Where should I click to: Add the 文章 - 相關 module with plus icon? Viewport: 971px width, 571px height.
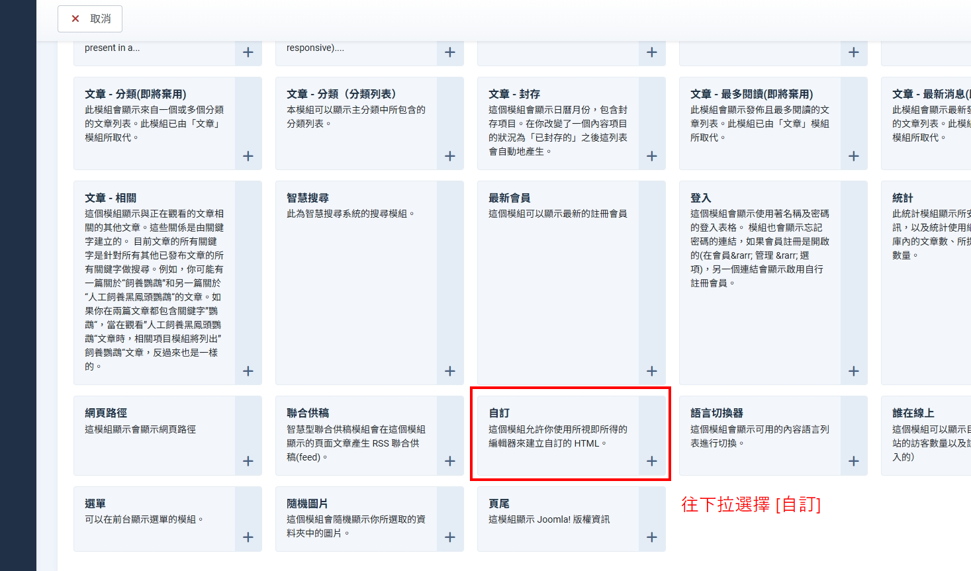[248, 371]
